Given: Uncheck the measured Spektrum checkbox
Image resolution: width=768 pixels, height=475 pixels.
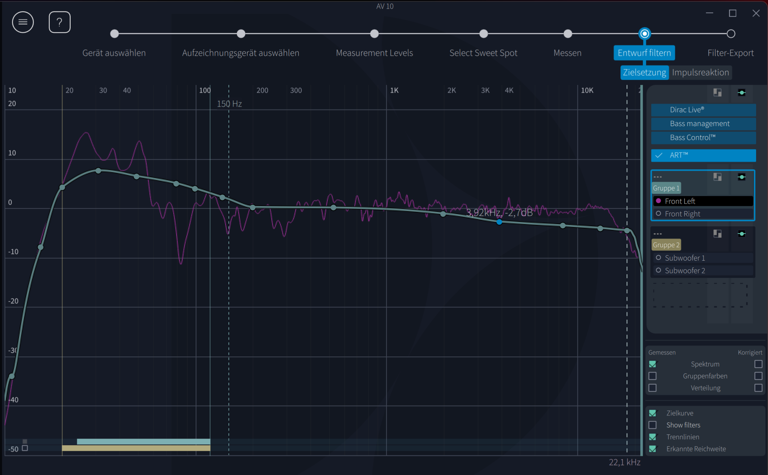Looking at the screenshot, I should coord(653,364).
